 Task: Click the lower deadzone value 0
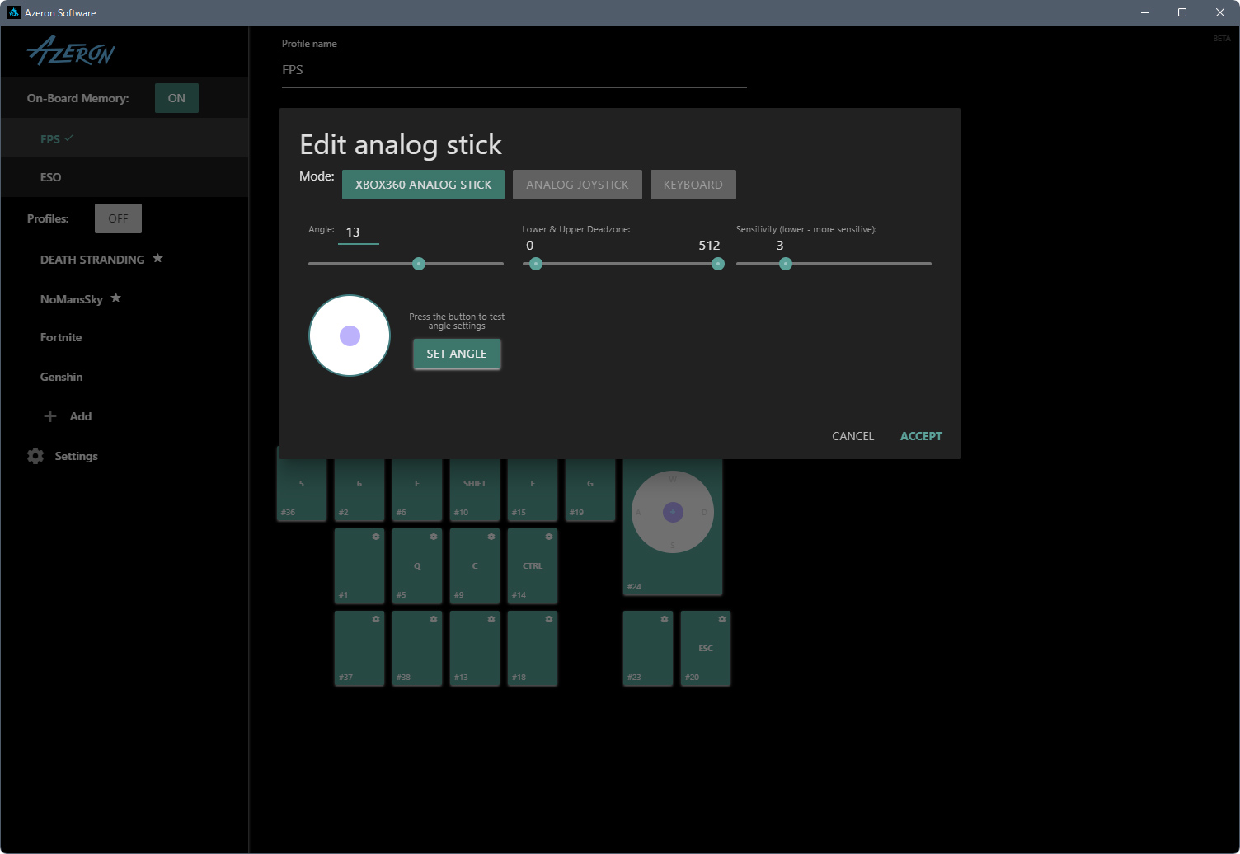click(x=529, y=246)
